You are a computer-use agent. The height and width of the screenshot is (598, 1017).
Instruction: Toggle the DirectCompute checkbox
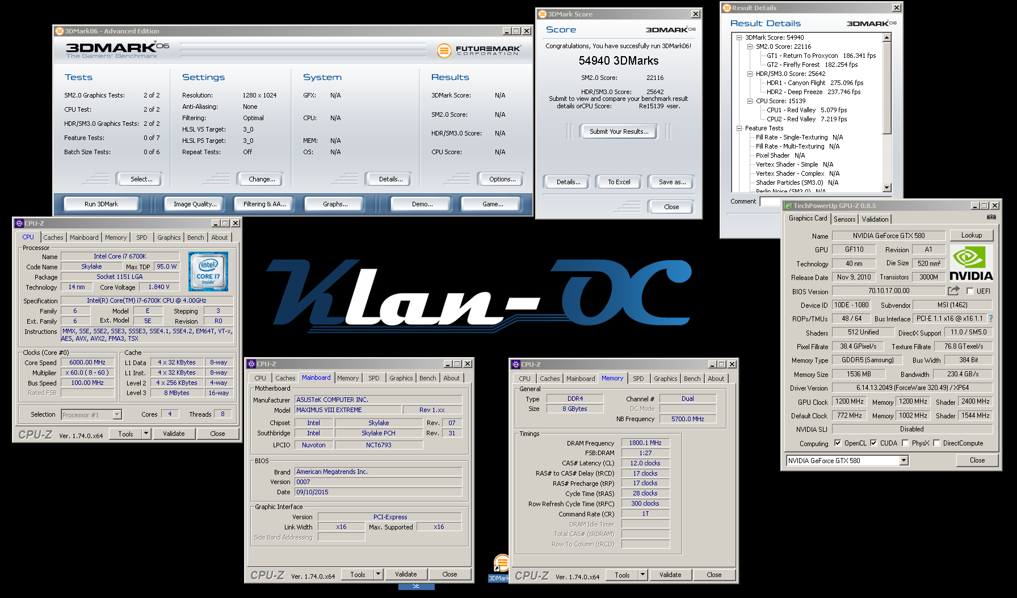pos(936,443)
